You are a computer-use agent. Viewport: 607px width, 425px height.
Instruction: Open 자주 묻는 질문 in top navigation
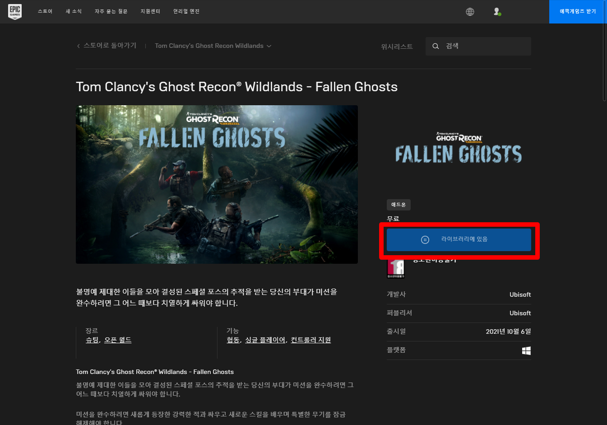click(111, 11)
